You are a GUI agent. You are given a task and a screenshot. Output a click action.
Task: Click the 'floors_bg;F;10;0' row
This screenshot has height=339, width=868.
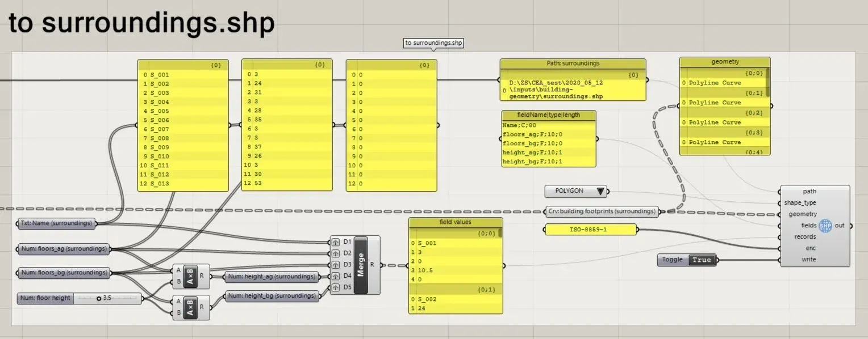[x=549, y=143]
